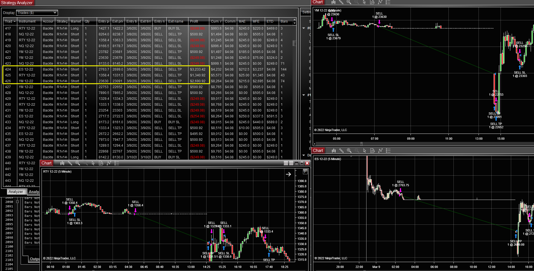Click the trades grid vertical scrollbar thumb
Screen dimensions: 534x271
[x=294, y=43]
